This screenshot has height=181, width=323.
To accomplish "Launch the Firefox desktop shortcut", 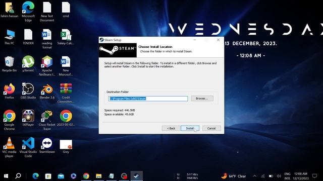I will [x=9, y=91].
